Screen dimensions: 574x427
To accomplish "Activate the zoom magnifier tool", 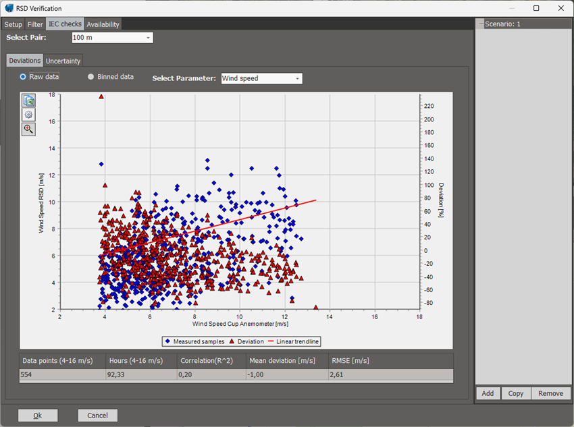I will click(x=28, y=129).
